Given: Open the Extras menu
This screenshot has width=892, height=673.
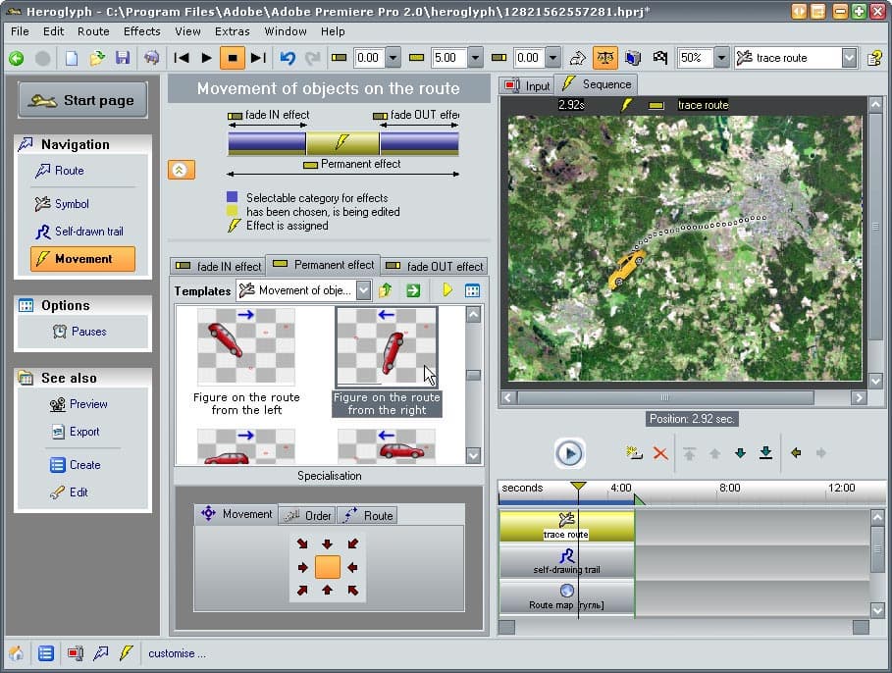Looking at the screenshot, I should coord(233,31).
